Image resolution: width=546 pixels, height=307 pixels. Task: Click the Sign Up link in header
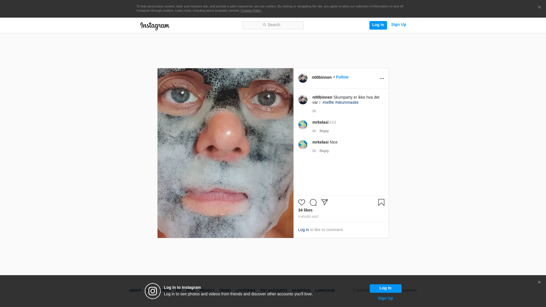pos(398,24)
